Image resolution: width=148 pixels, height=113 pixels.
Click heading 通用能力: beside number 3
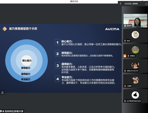(x=67, y=64)
